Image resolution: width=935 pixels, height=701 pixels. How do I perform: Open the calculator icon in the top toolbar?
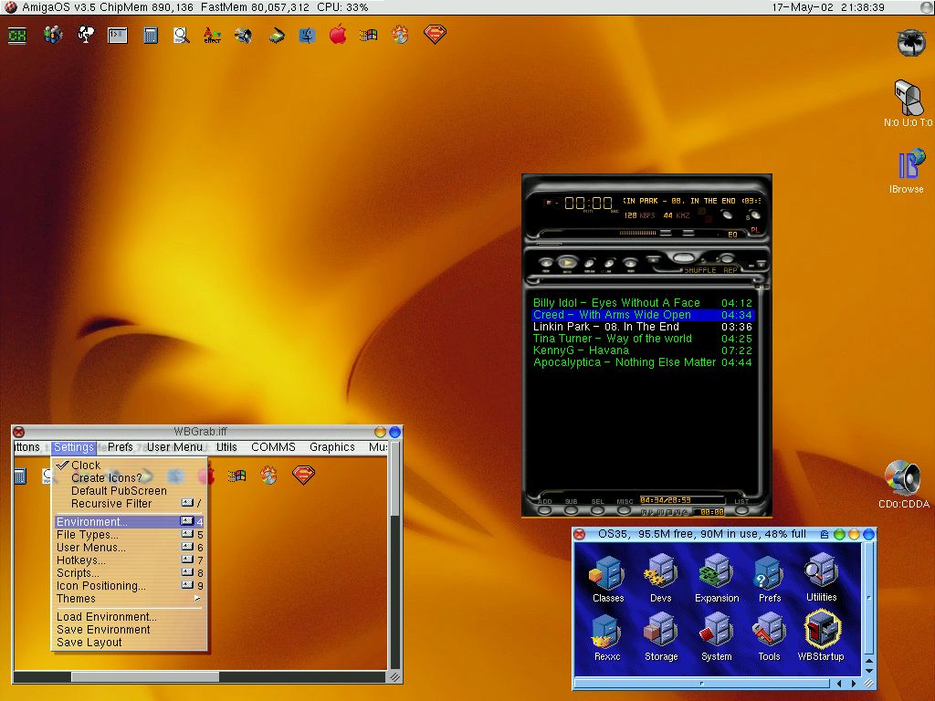tap(151, 36)
